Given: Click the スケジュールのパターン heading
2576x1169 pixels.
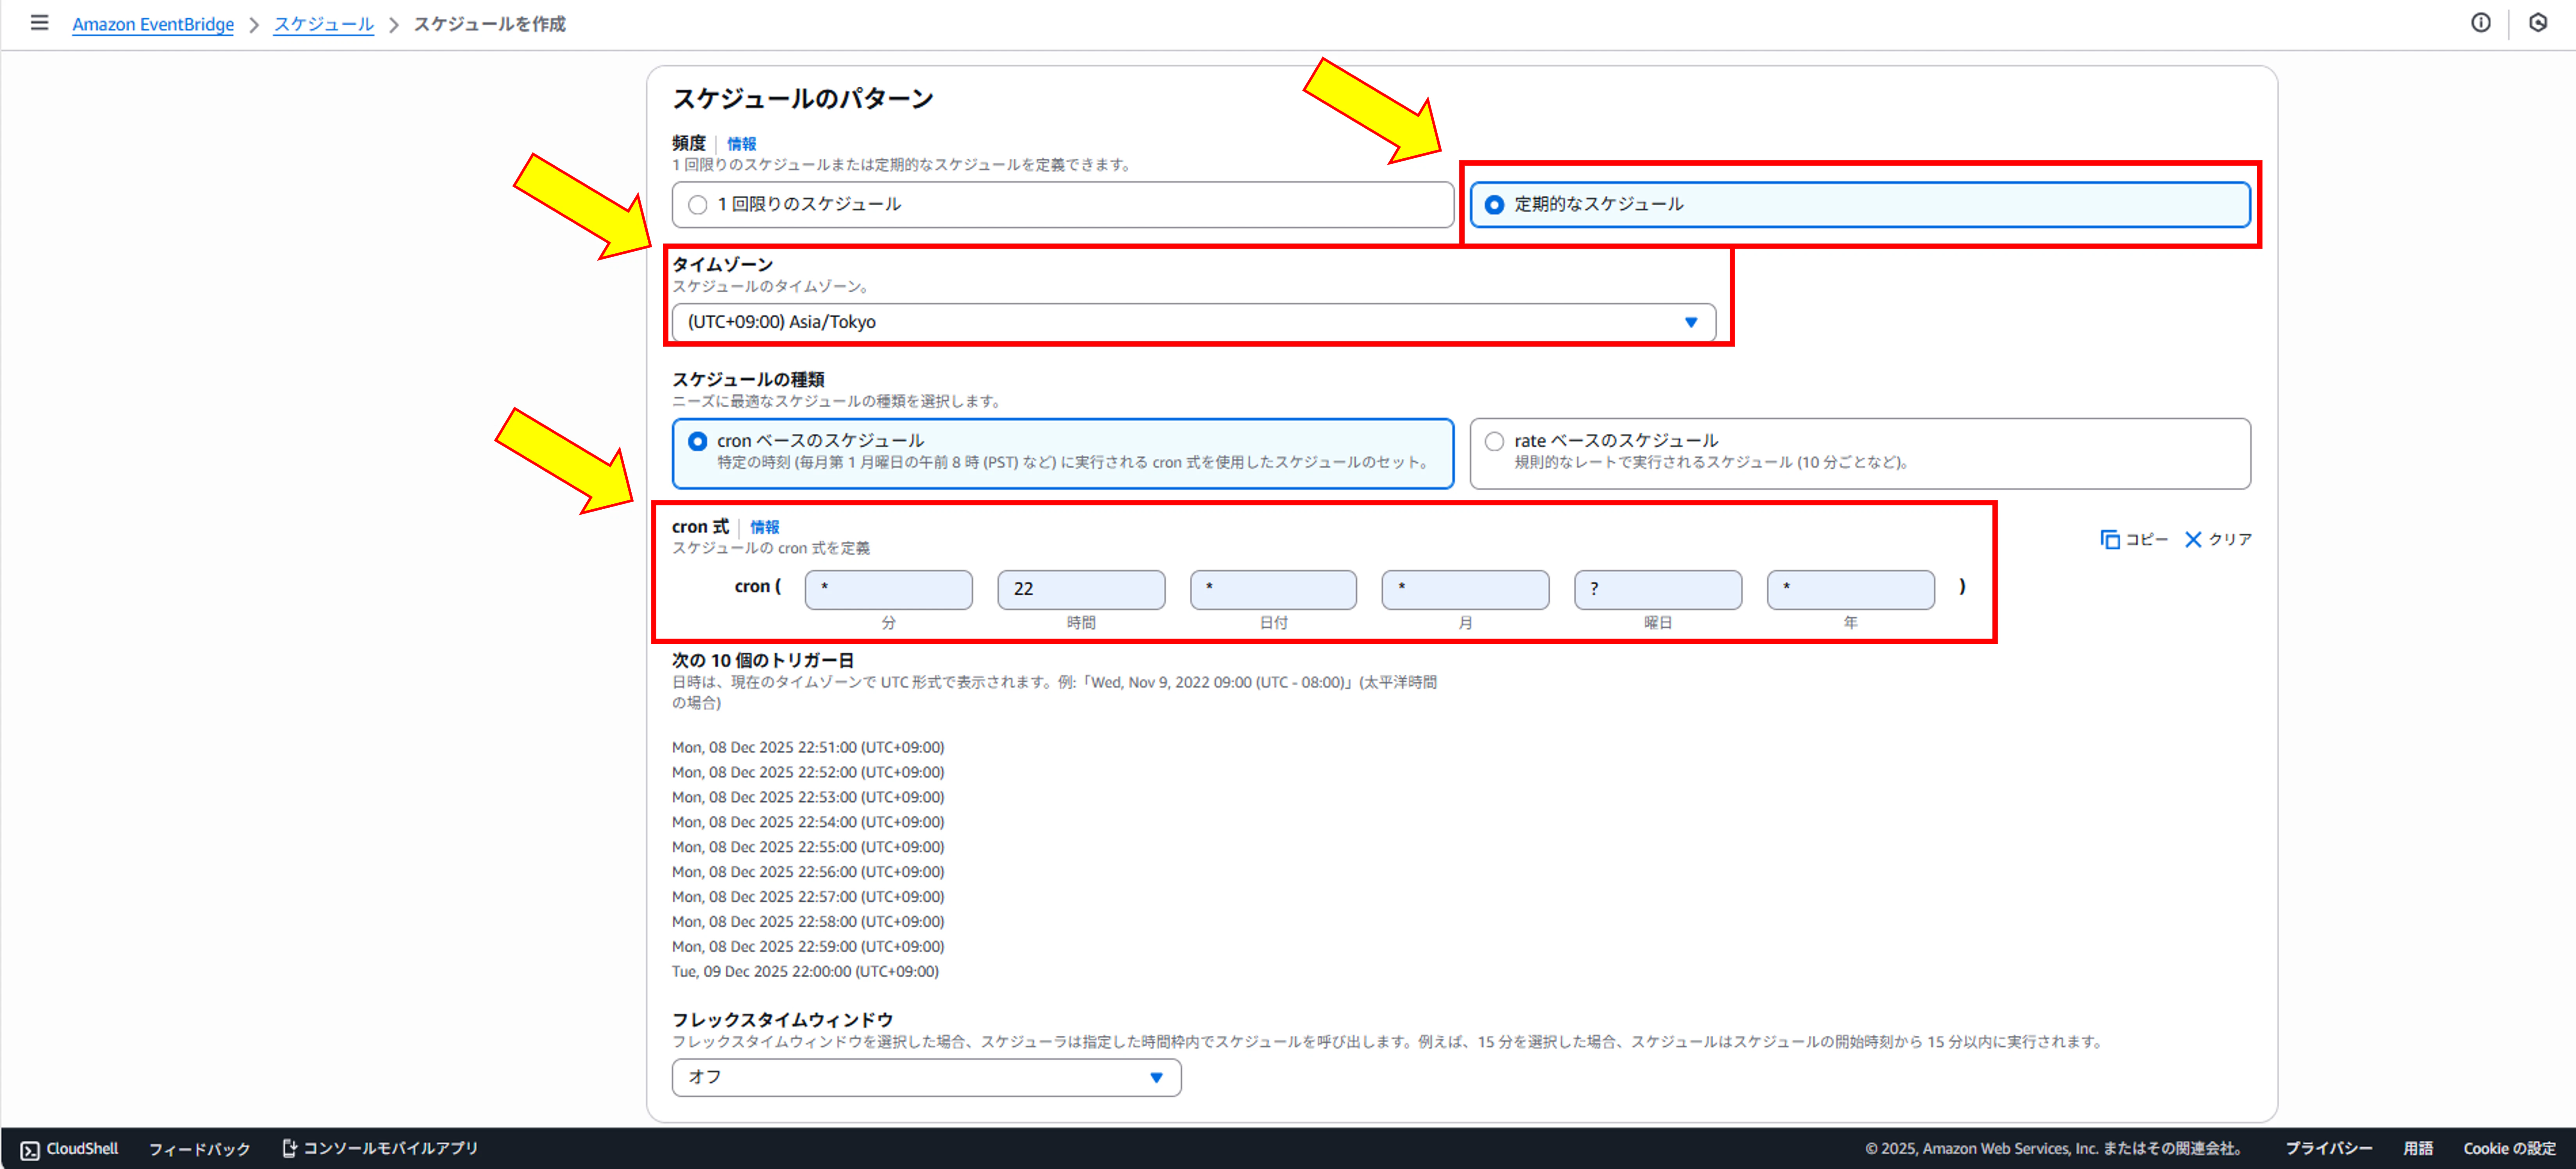Looking at the screenshot, I should (802, 98).
